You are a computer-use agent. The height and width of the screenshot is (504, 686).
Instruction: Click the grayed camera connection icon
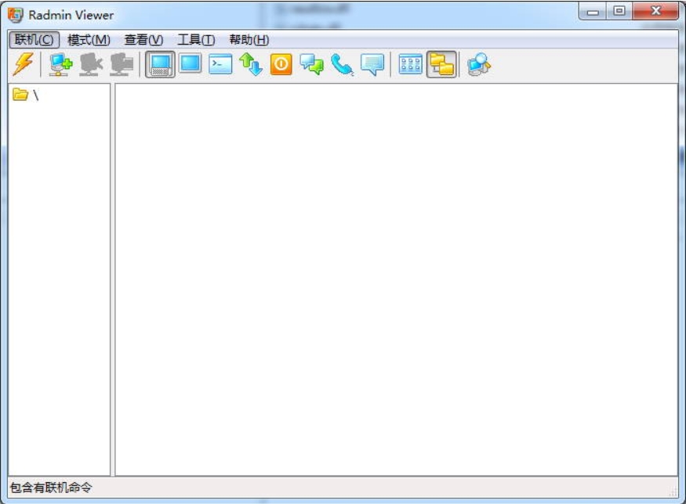click(91, 64)
